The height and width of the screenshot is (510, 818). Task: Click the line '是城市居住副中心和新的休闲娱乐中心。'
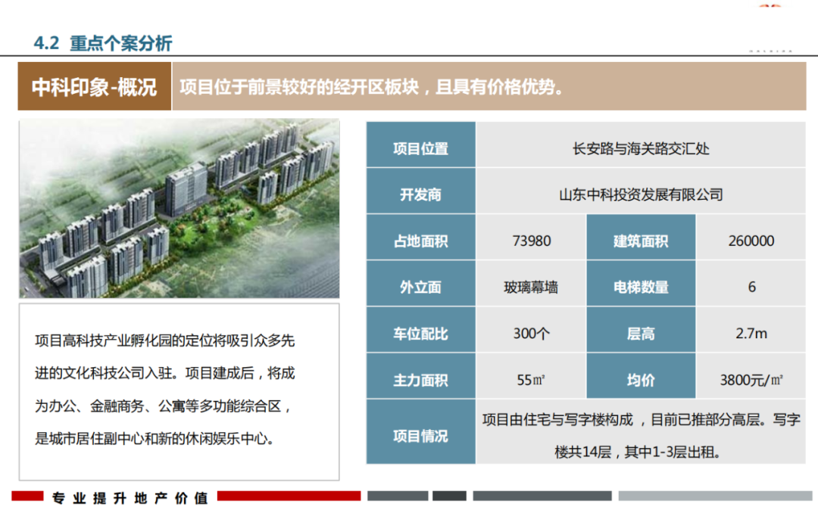click(155, 439)
